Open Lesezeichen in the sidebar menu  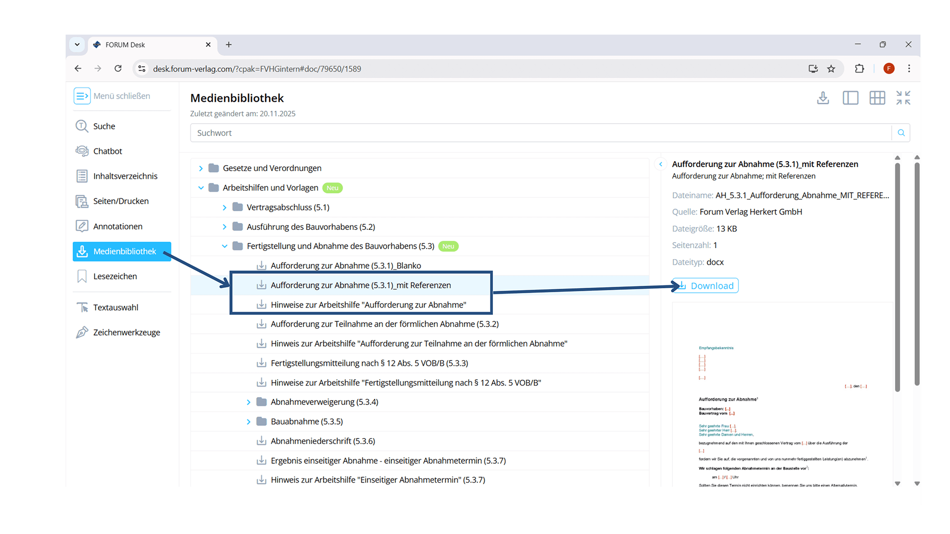(115, 276)
